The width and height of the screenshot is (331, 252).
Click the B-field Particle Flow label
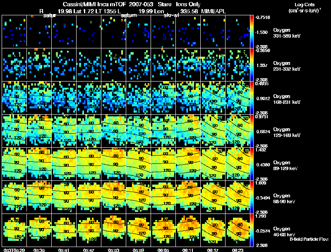coord(309,239)
